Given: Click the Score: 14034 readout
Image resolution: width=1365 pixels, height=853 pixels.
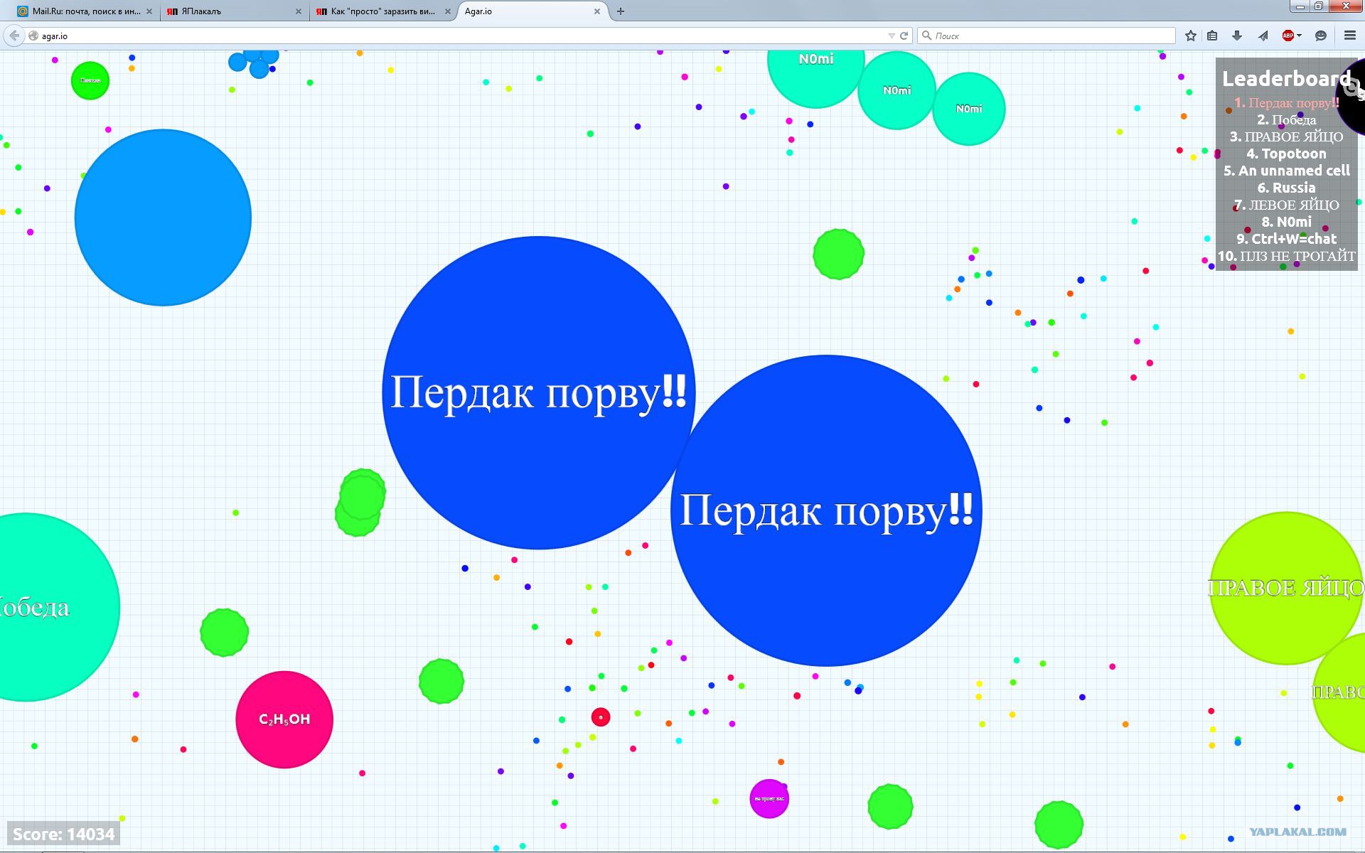Looking at the screenshot, I should point(63,834).
